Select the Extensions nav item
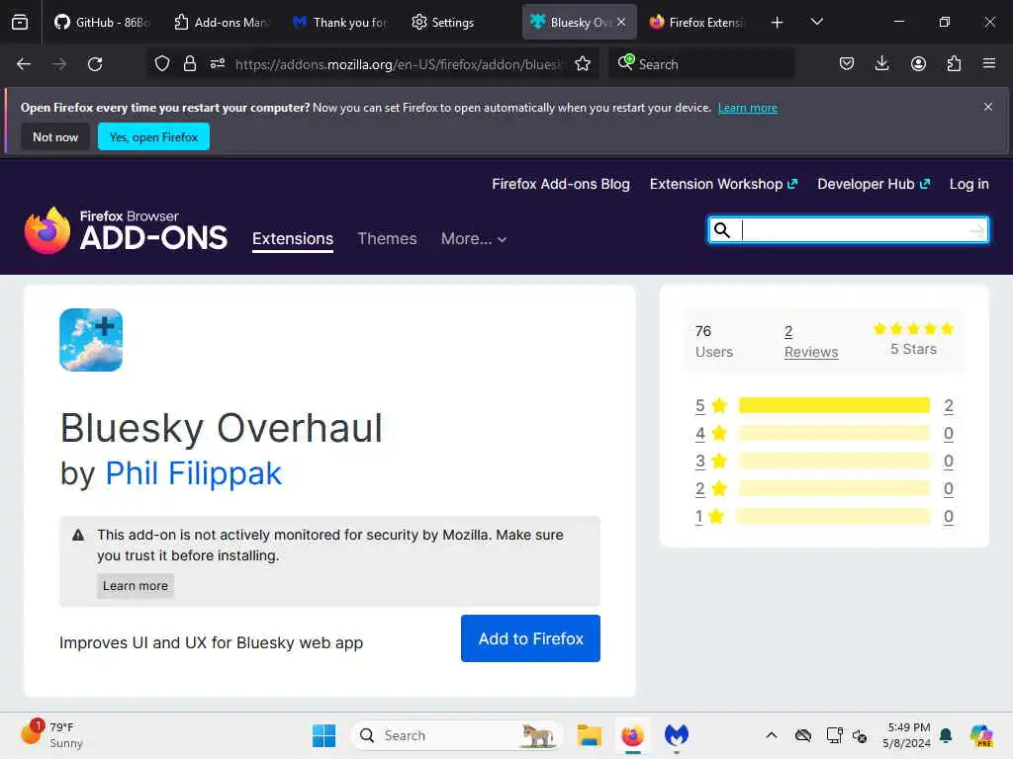The image size is (1013, 759). (293, 239)
